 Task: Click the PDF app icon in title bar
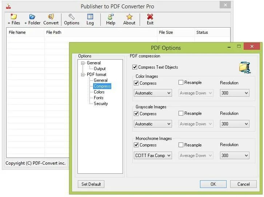click(x=8, y=6)
